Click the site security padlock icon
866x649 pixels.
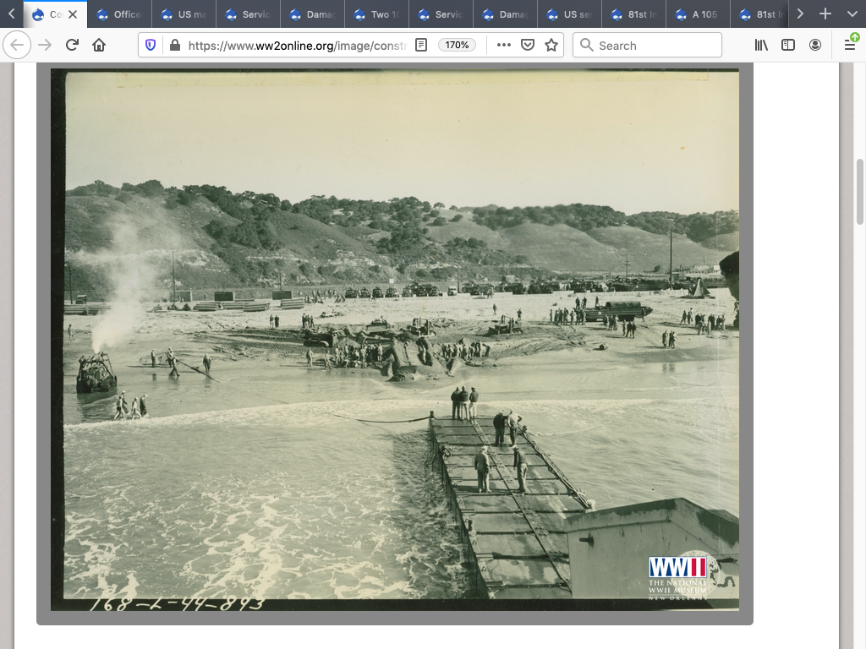[175, 45]
